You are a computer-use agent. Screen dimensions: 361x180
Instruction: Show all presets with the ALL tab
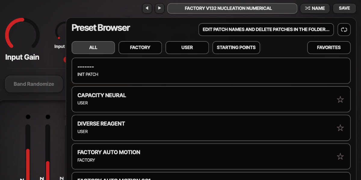coord(93,47)
